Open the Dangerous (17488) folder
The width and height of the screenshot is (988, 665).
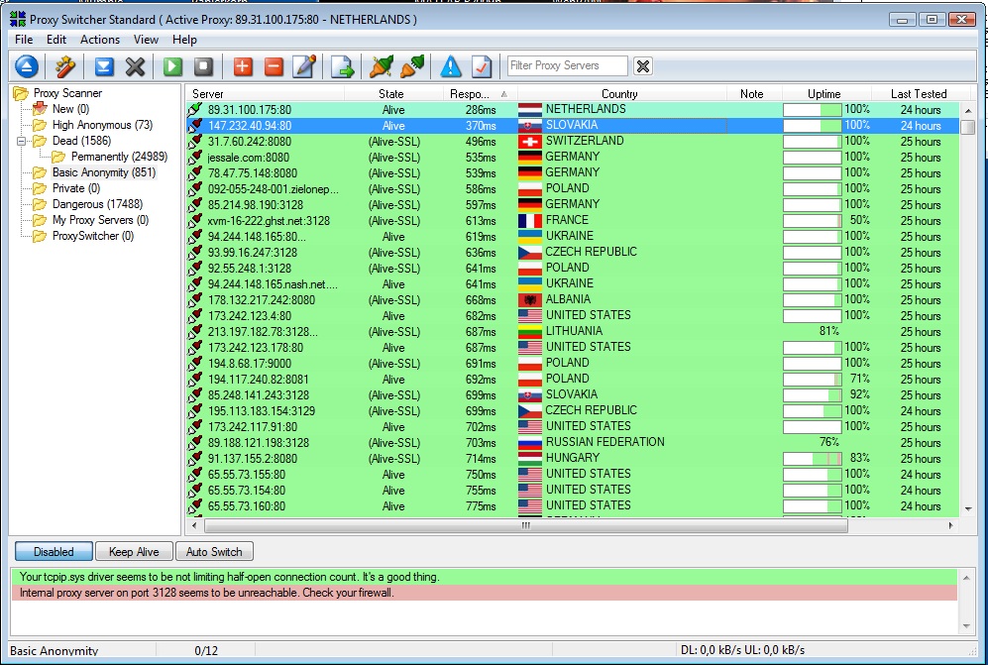click(x=97, y=203)
